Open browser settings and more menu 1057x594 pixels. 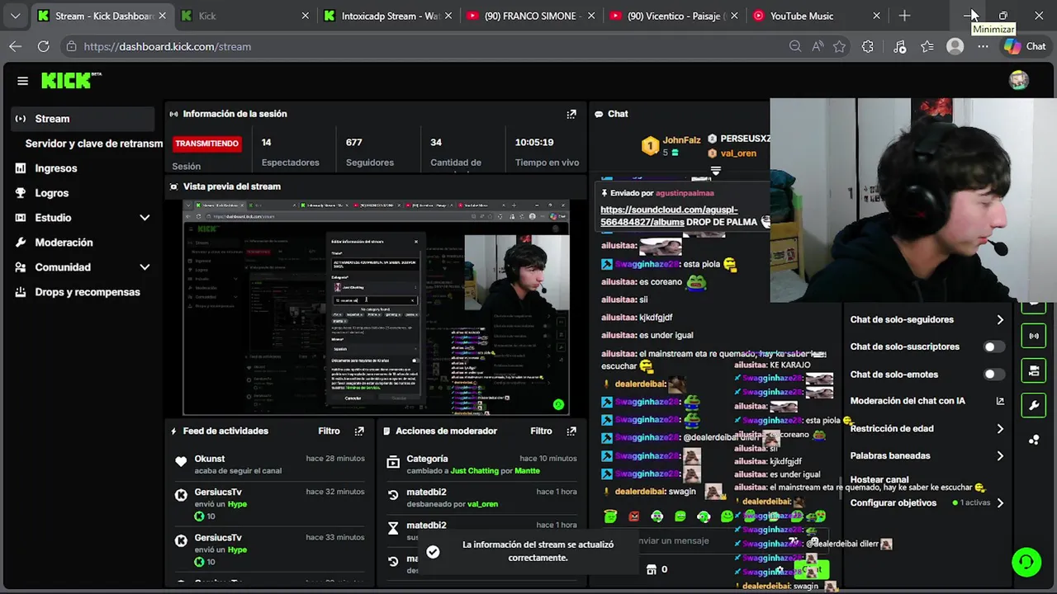pyautogui.click(x=983, y=46)
